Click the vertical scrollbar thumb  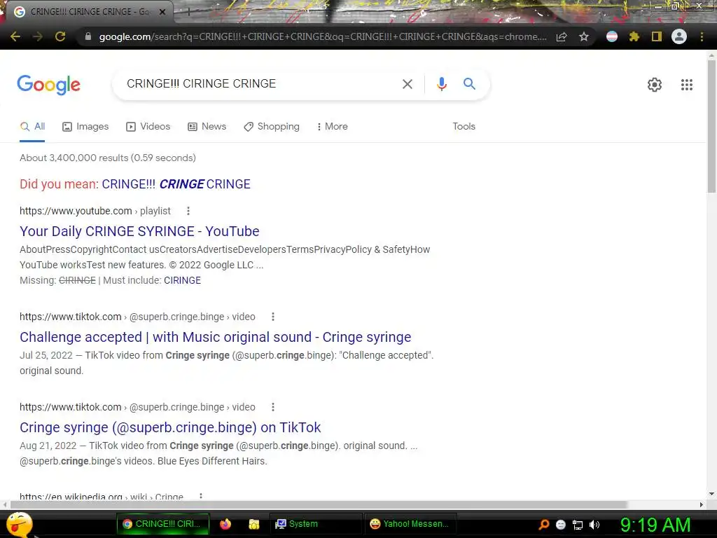[711, 126]
